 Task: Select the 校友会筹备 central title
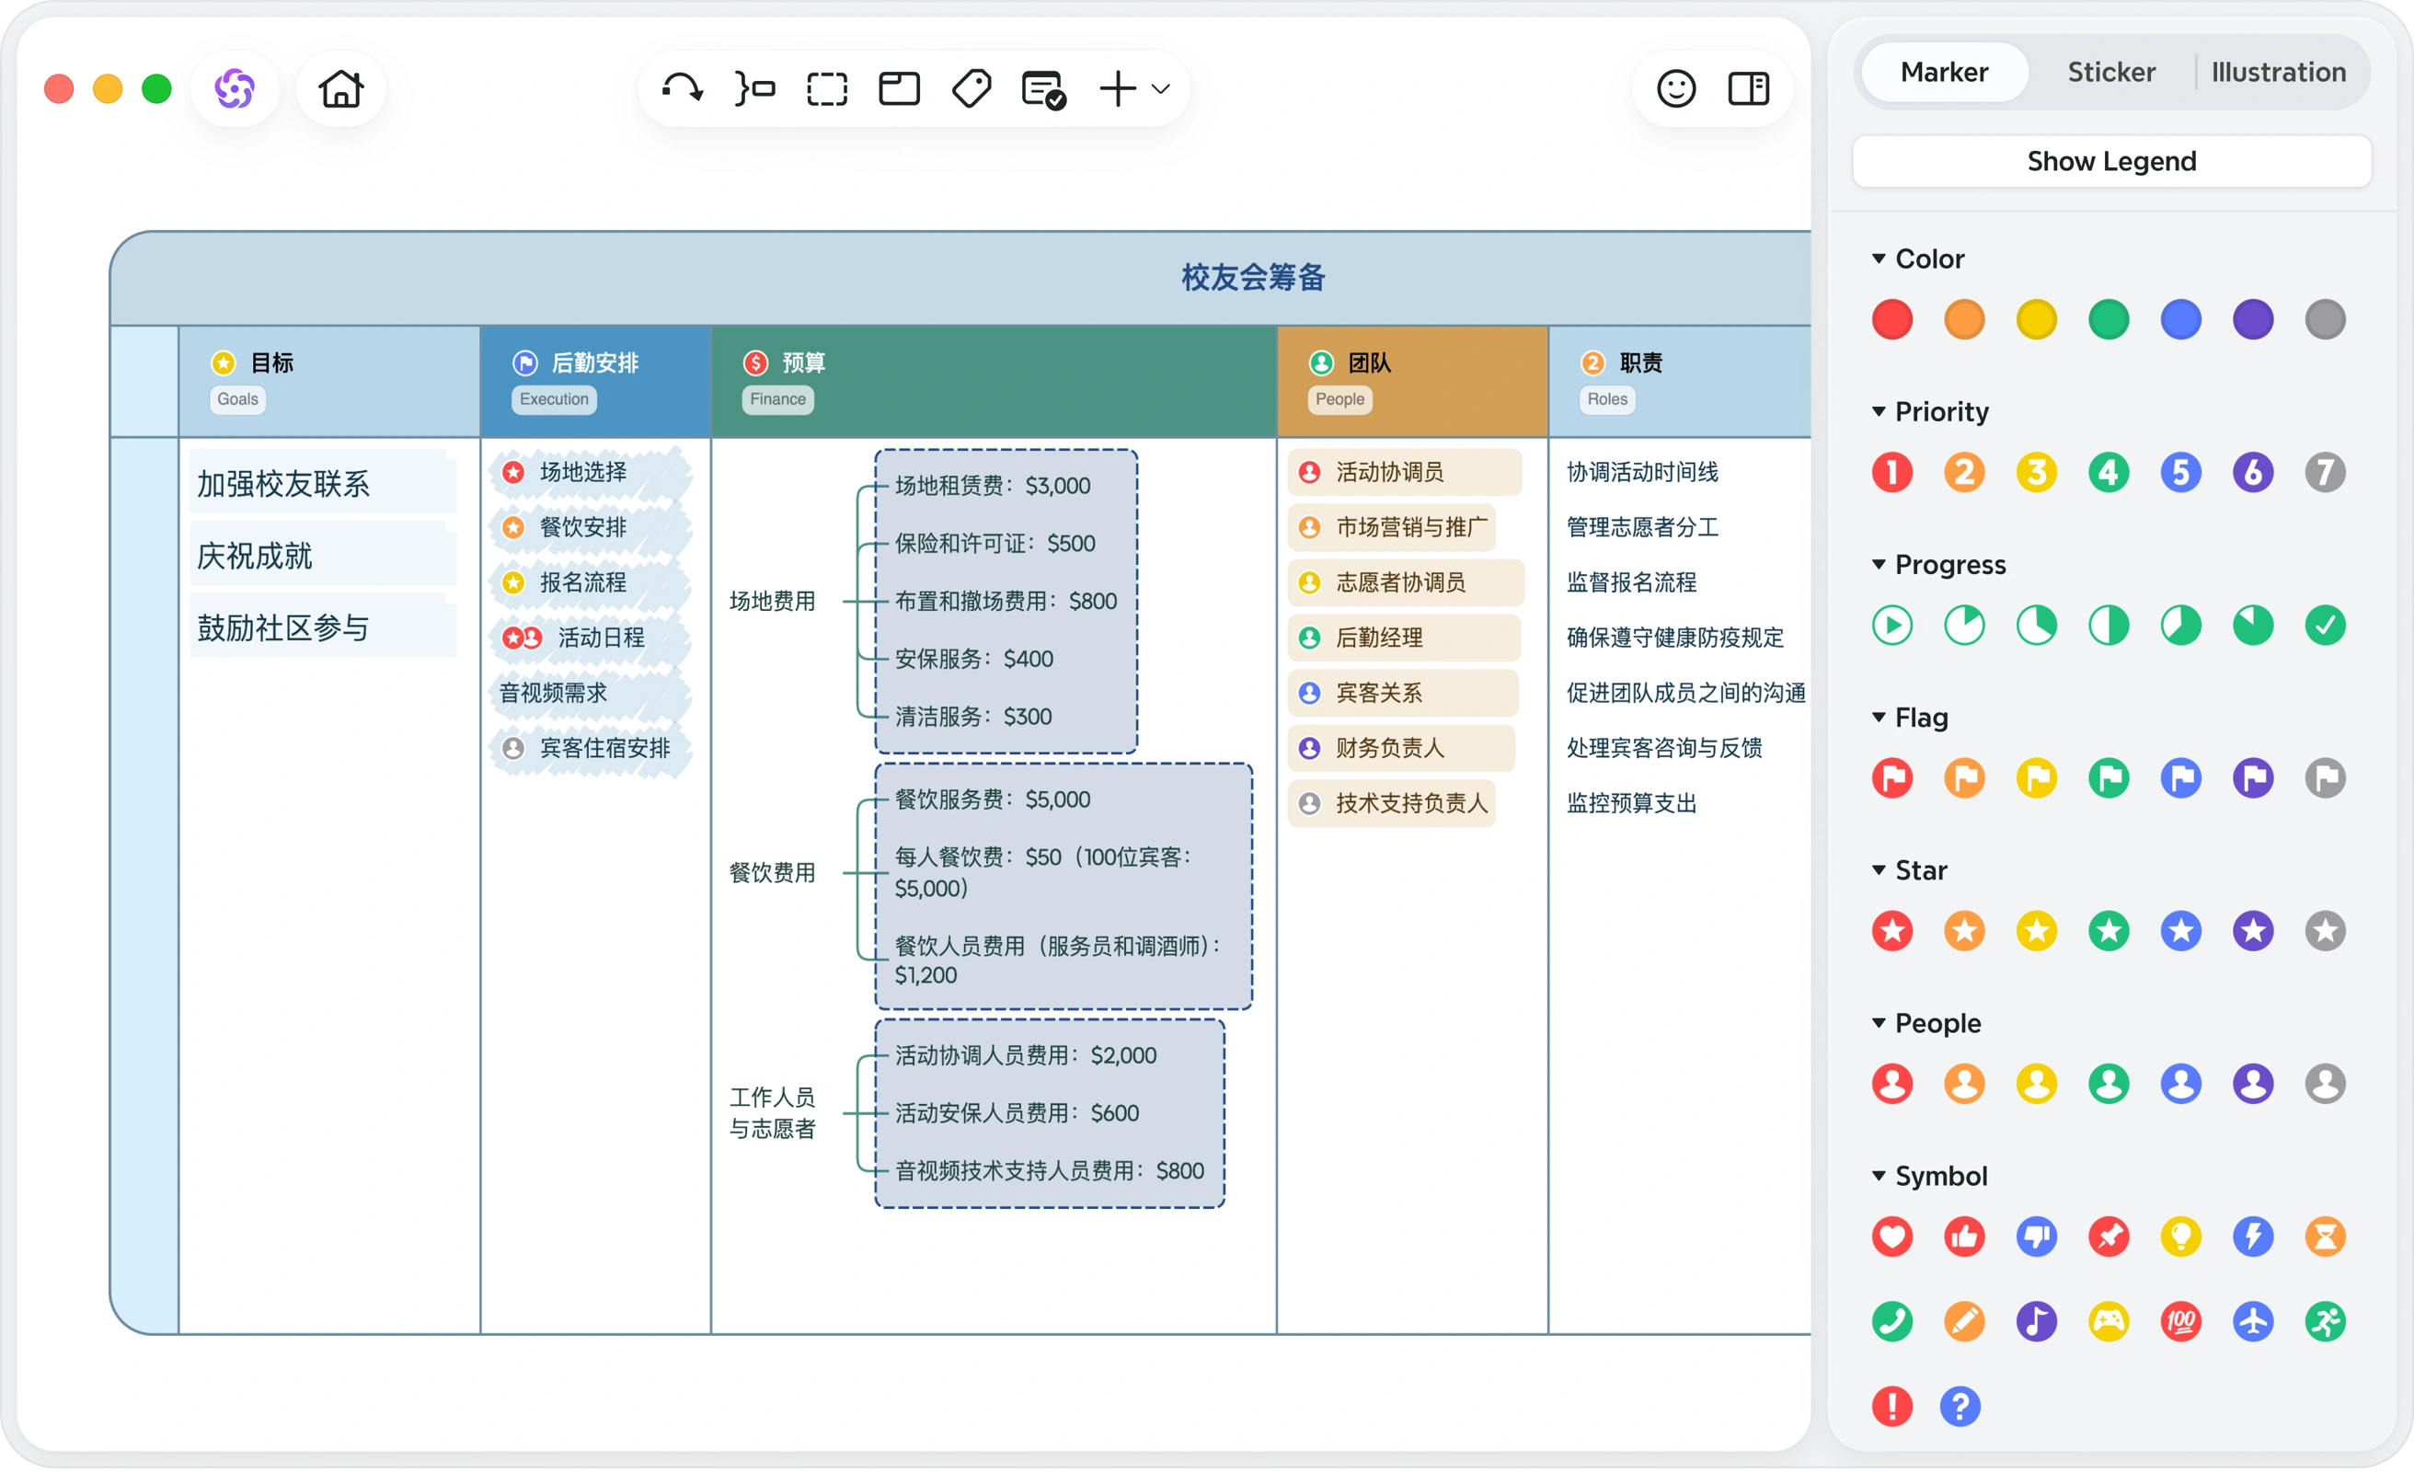click(x=1252, y=277)
